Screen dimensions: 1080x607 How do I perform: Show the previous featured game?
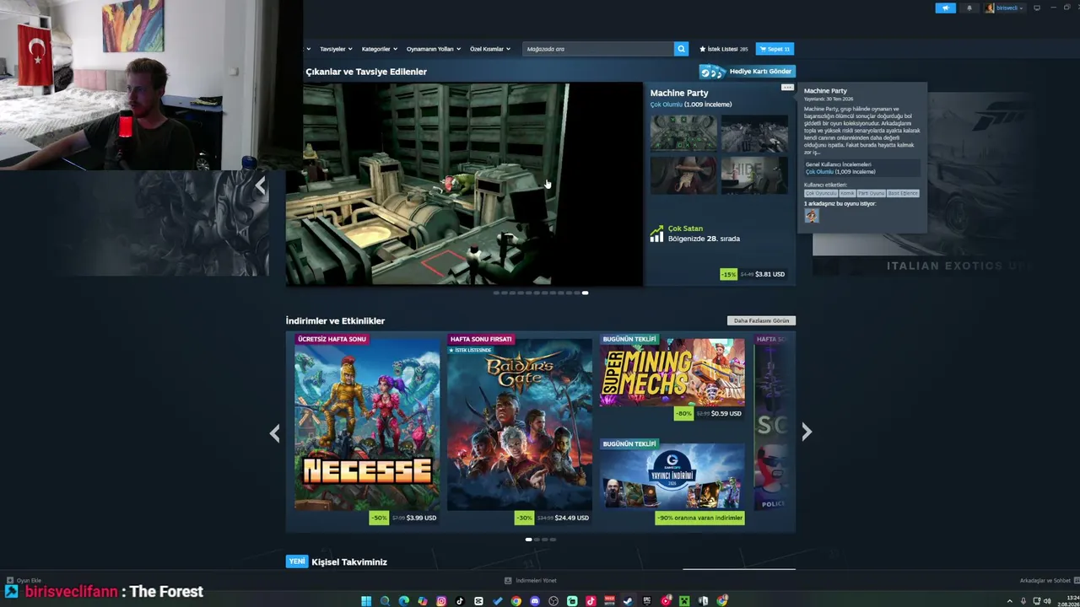point(260,185)
